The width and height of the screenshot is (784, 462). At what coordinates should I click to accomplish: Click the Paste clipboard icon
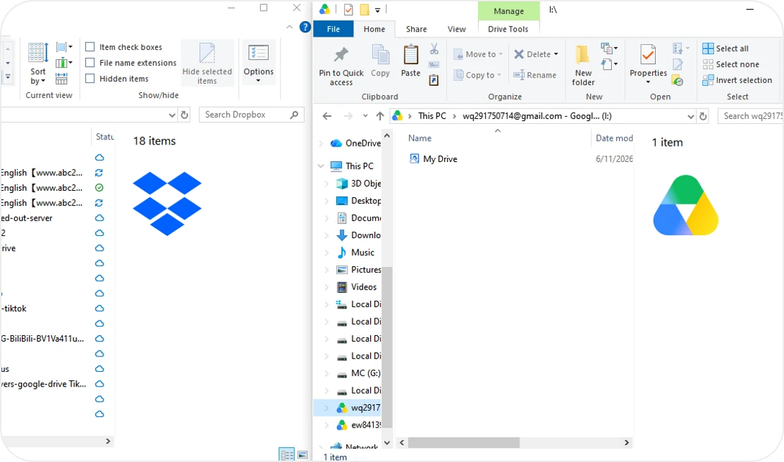point(410,54)
